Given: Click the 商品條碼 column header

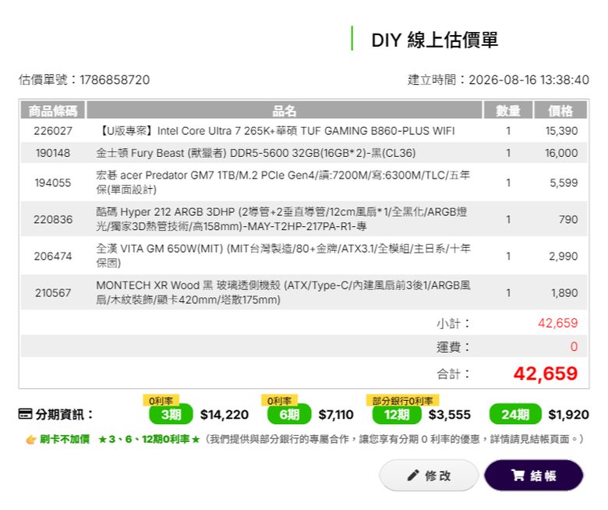Looking at the screenshot, I should pyautogui.click(x=53, y=111).
